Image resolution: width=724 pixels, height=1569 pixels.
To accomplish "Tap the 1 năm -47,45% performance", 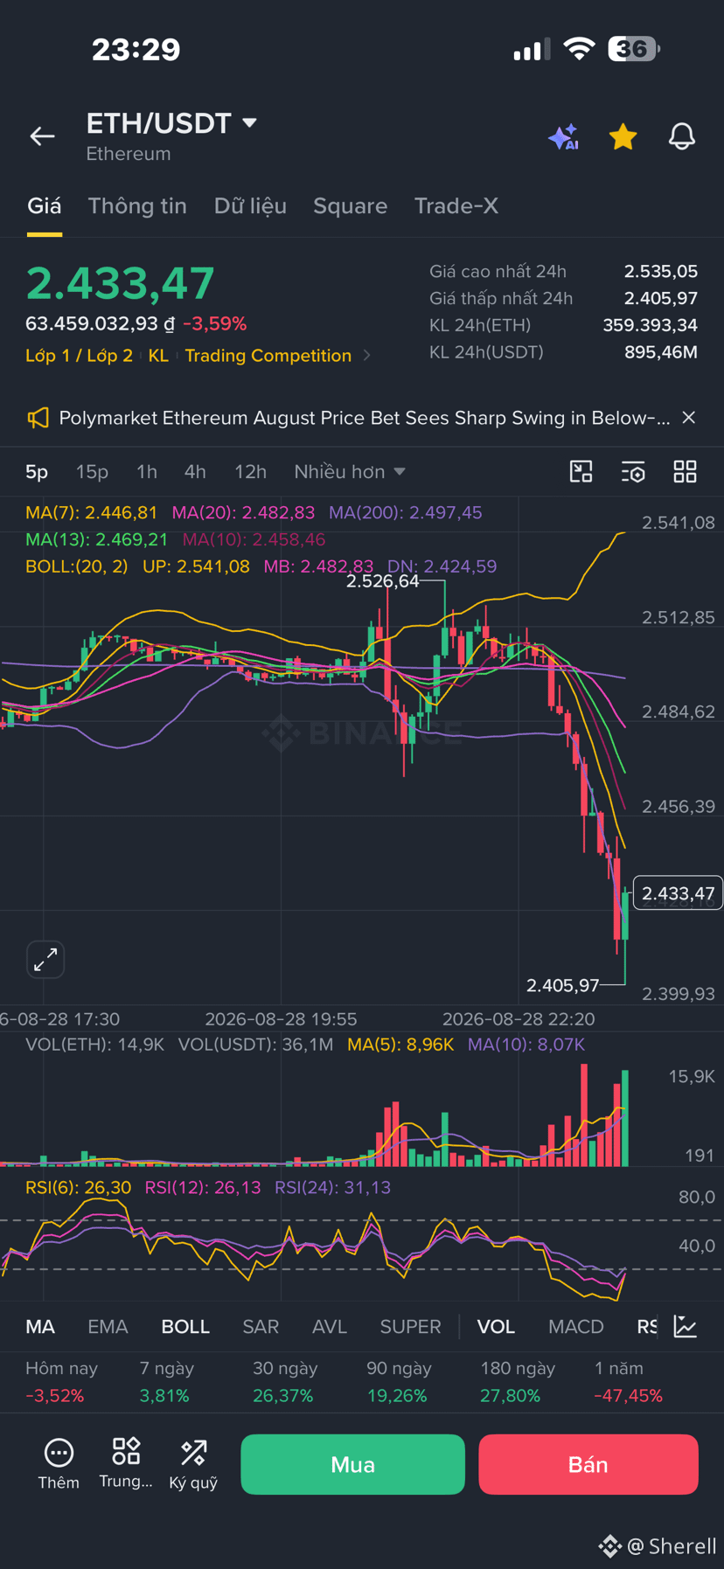I will point(628,1382).
